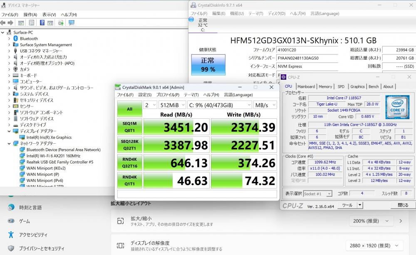Open プライバシーとセキュリティ settings
The height and width of the screenshot is (255, 416).
click(x=41, y=248)
